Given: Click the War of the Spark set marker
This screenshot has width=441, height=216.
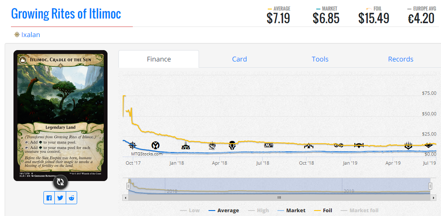Looking at the screenshot, I should [409, 145].
